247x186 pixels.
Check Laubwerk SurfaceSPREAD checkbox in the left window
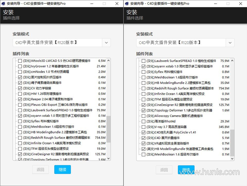pyautogui.click(x=20, y=110)
